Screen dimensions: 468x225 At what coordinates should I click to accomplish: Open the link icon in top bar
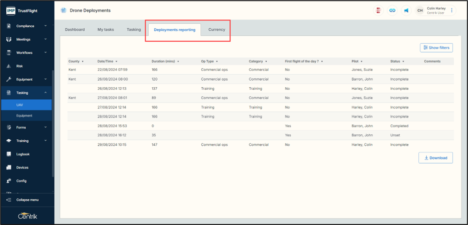click(392, 10)
